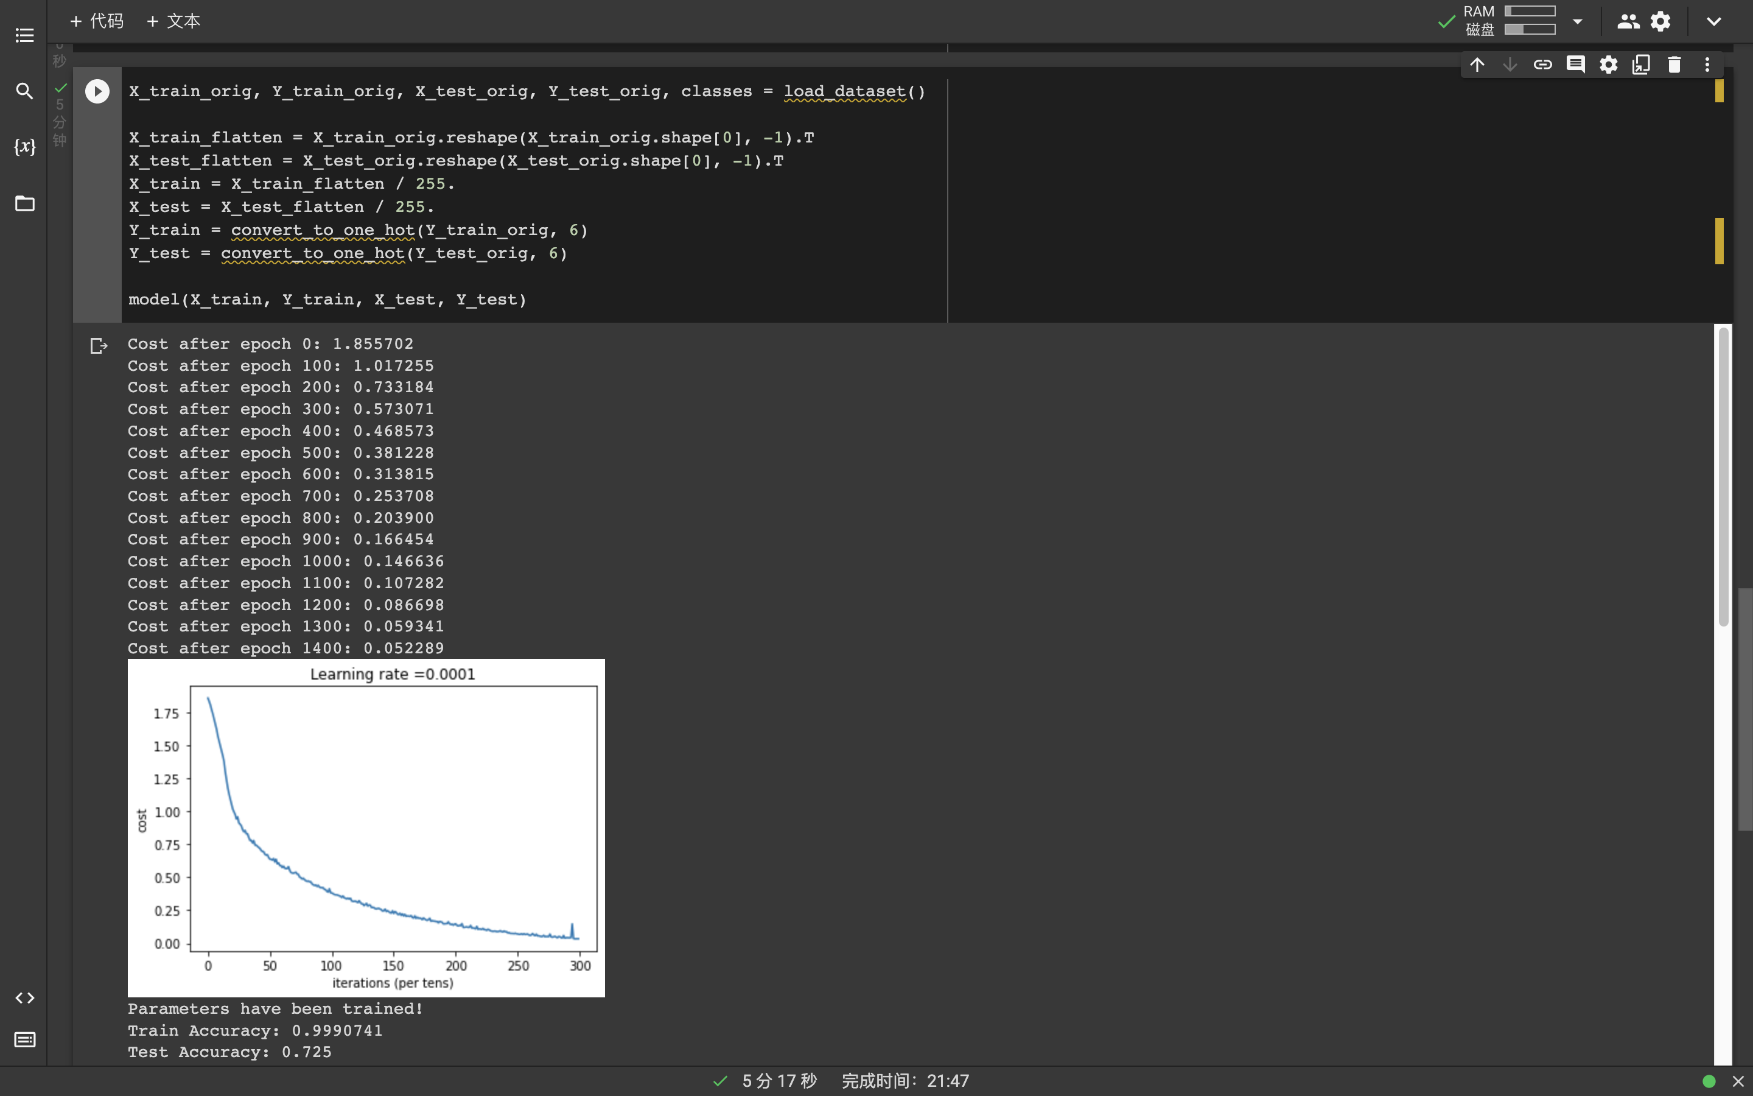The width and height of the screenshot is (1753, 1096).
Task: Run the code cell with play button
Action: [x=97, y=91]
